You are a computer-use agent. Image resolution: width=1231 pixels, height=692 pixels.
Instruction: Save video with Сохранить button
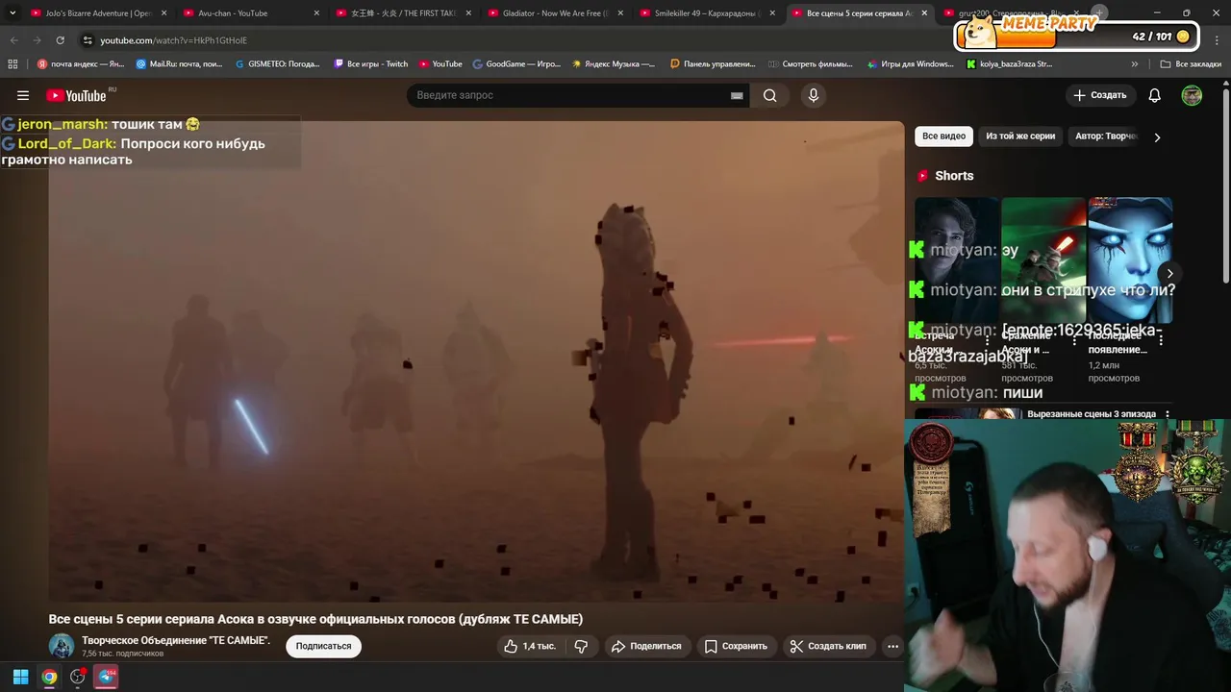(x=736, y=646)
